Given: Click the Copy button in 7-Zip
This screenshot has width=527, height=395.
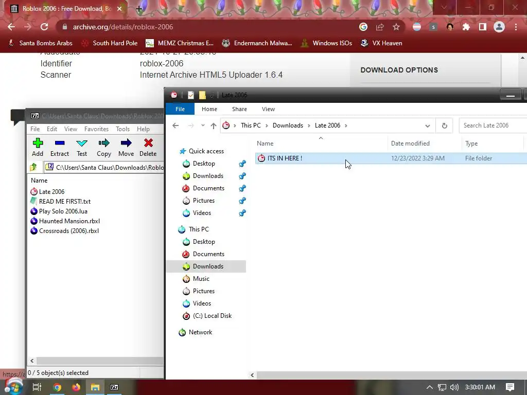Looking at the screenshot, I should pyautogui.click(x=104, y=147).
